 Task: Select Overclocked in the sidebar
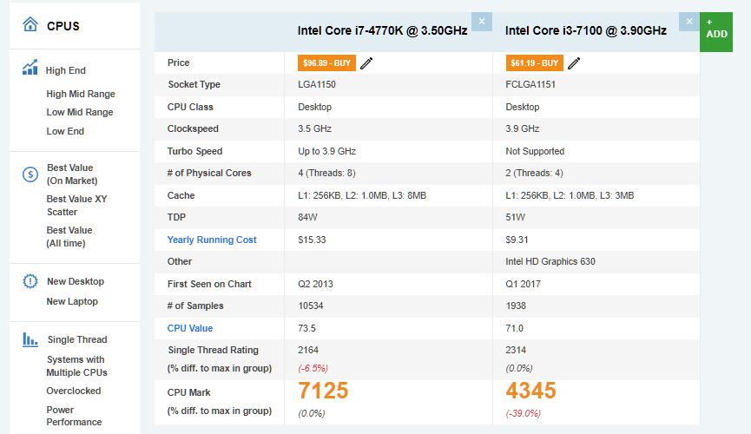pyautogui.click(x=74, y=391)
